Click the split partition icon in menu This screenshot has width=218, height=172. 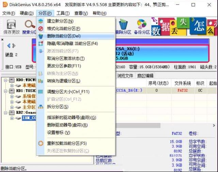(x=41, y=107)
